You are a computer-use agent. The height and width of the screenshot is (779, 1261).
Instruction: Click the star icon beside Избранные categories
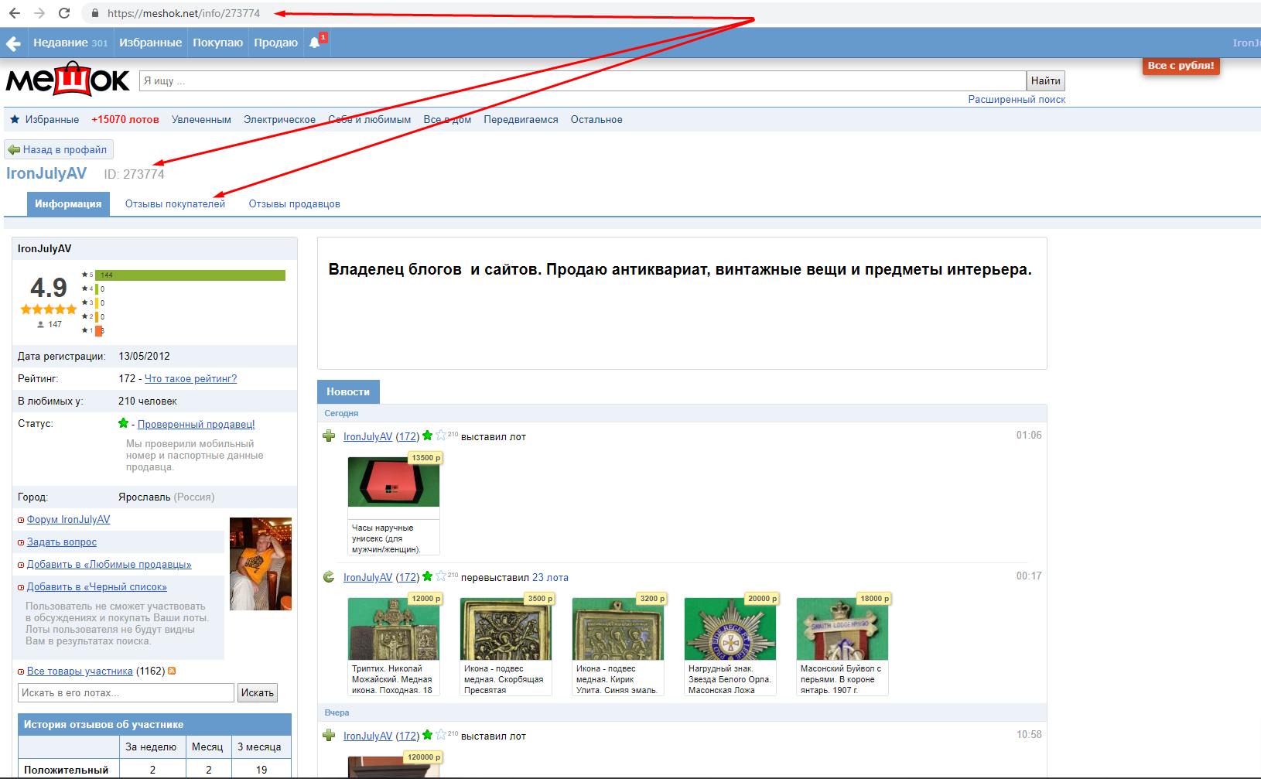point(15,119)
